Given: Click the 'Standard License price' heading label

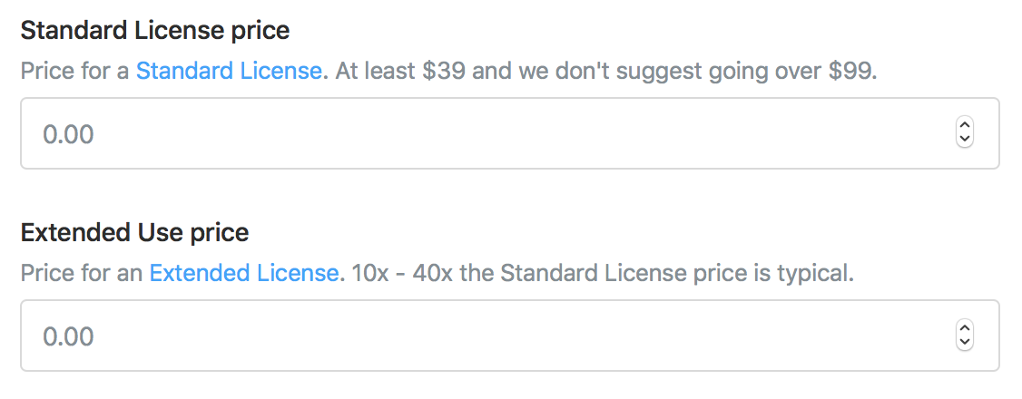Looking at the screenshot, I should (x=154, y=30).
